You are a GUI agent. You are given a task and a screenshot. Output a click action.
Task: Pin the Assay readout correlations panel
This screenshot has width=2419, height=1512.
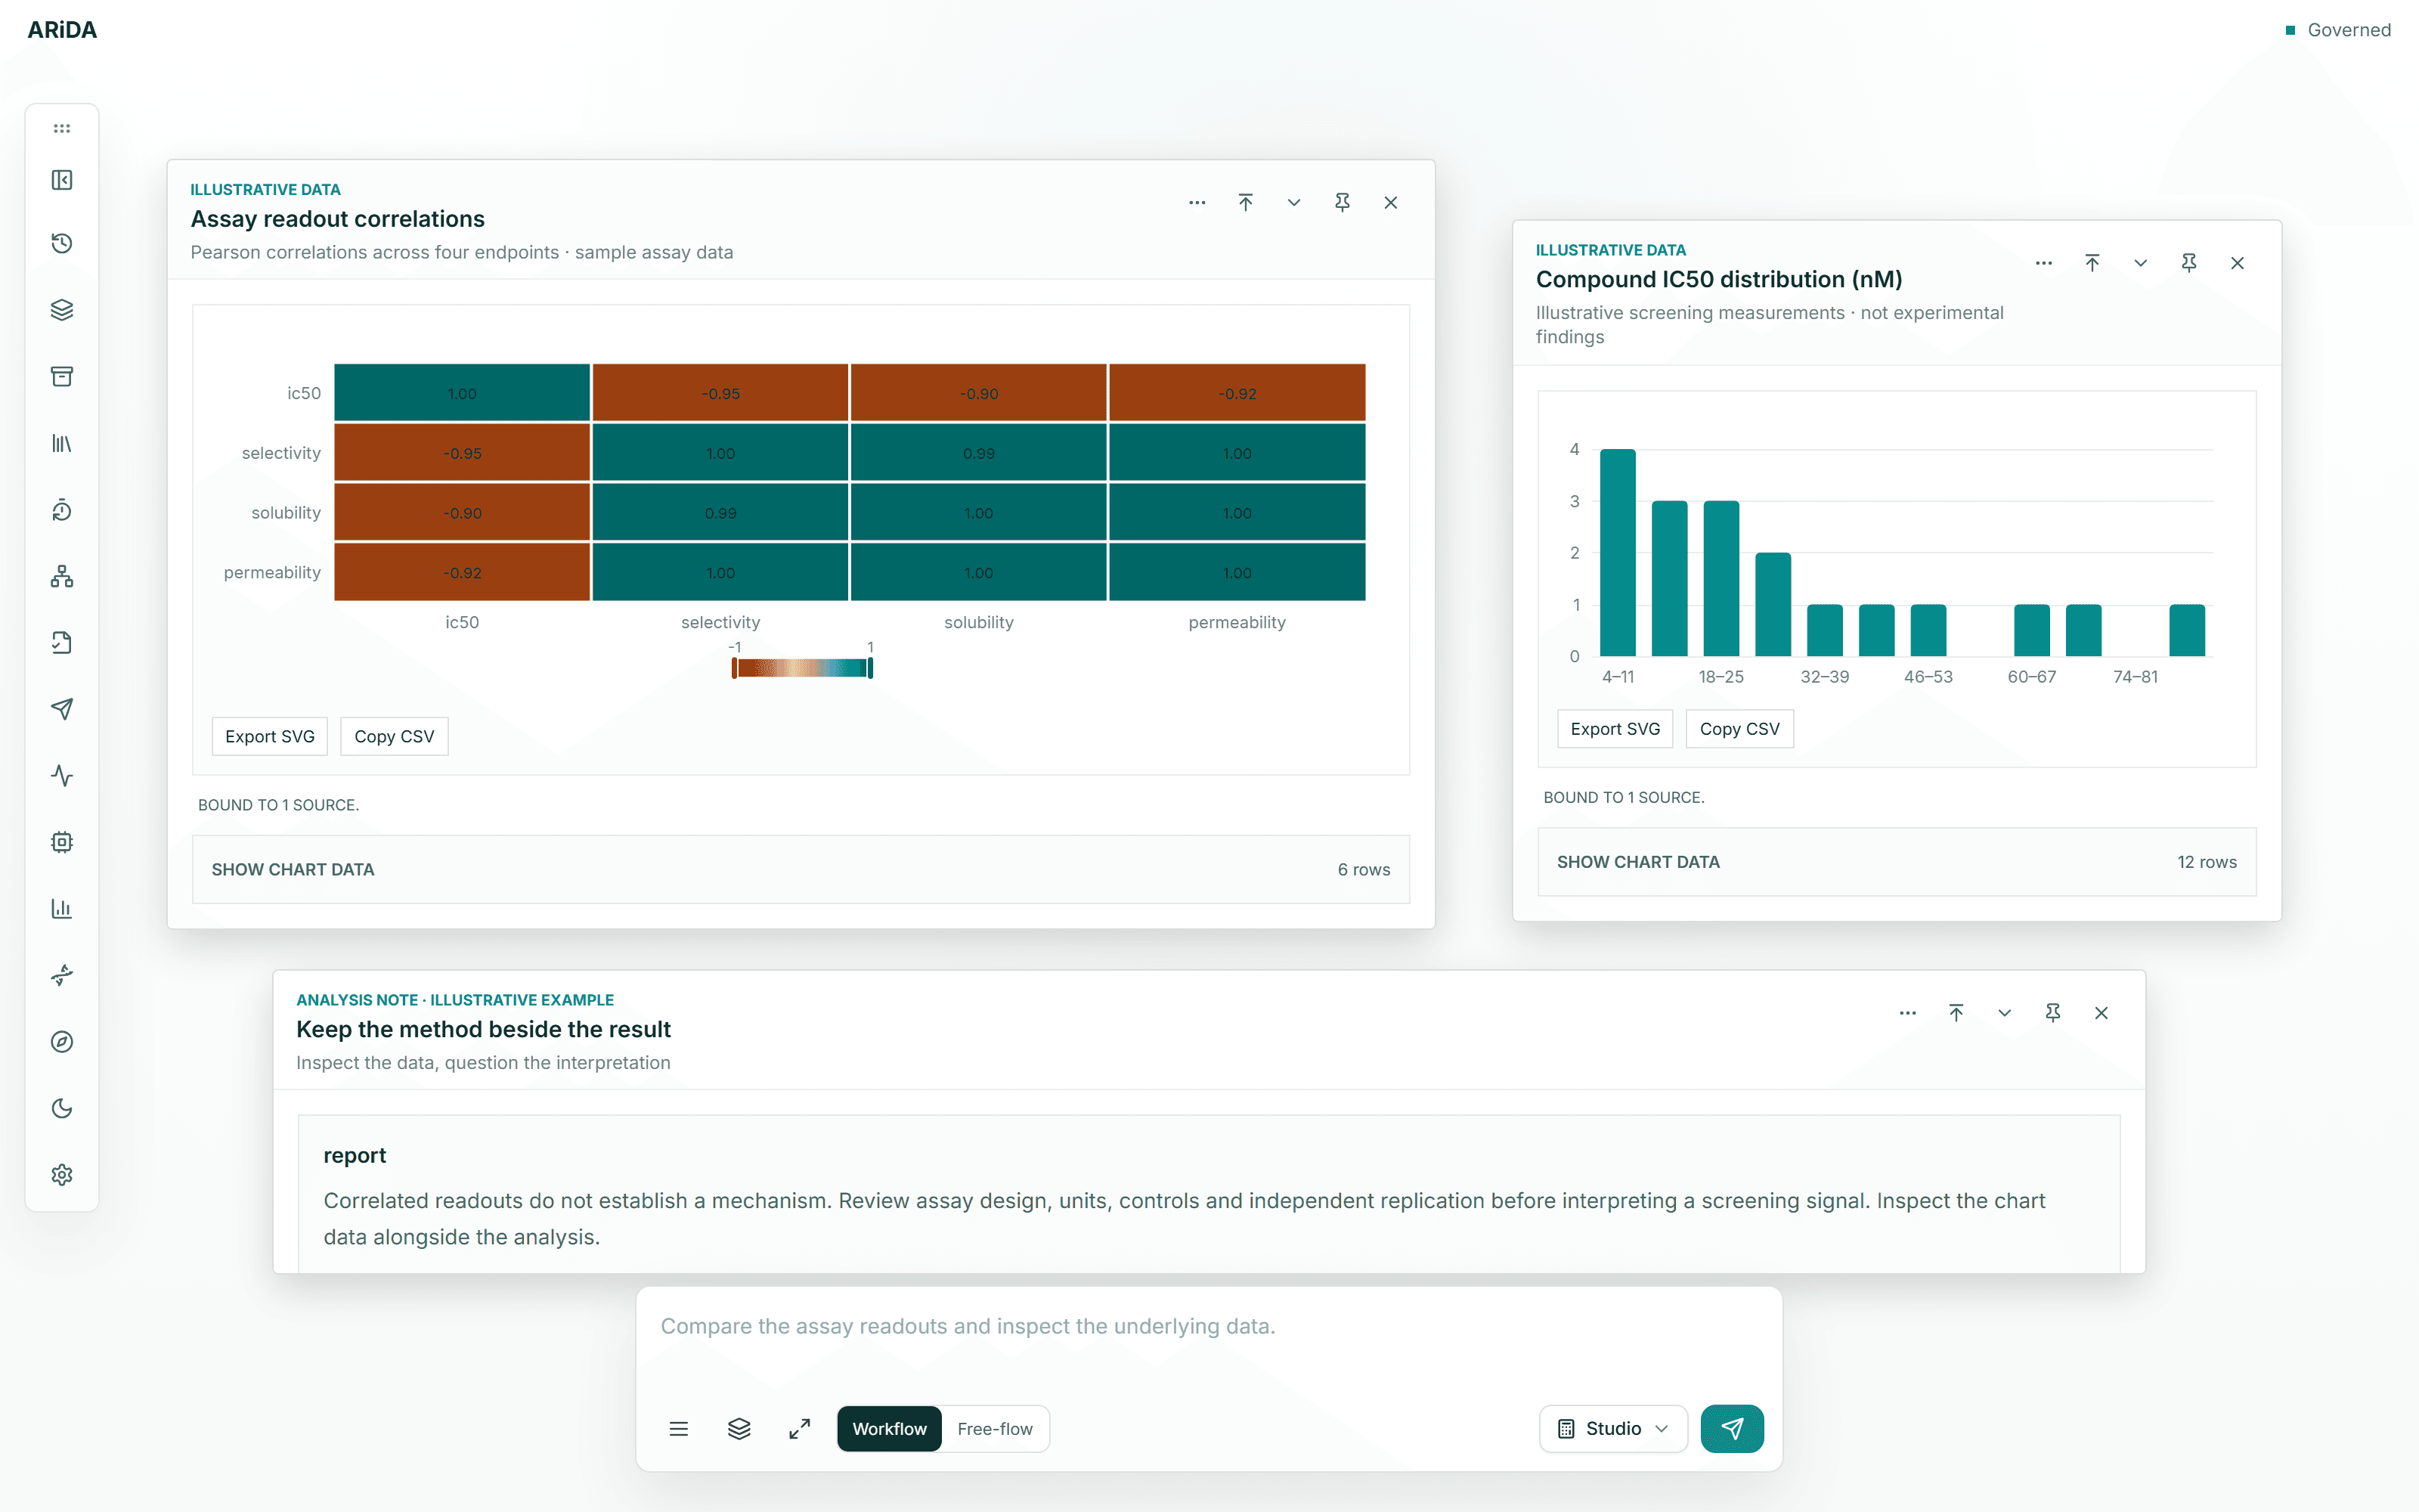[1343, 202]
